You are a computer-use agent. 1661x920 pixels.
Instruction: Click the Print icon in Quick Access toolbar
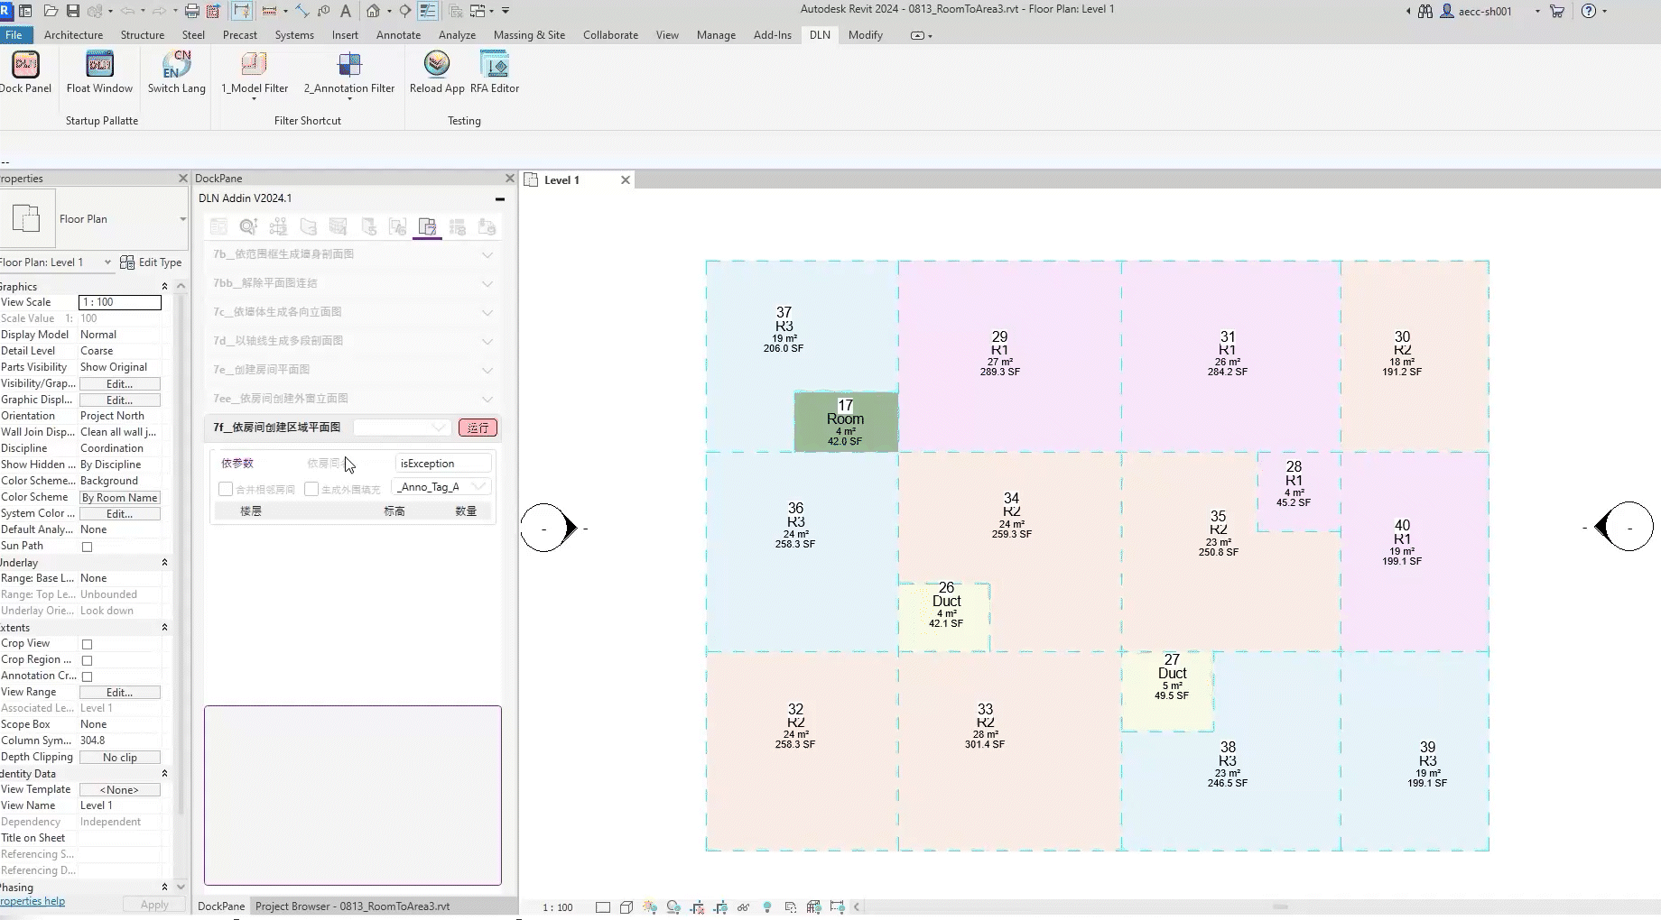coord(191,11)
